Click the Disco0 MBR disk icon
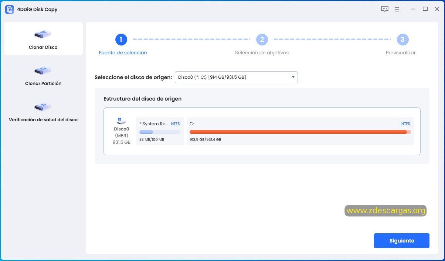This screenshot has width=445, height=261. (x=122, y=121)
